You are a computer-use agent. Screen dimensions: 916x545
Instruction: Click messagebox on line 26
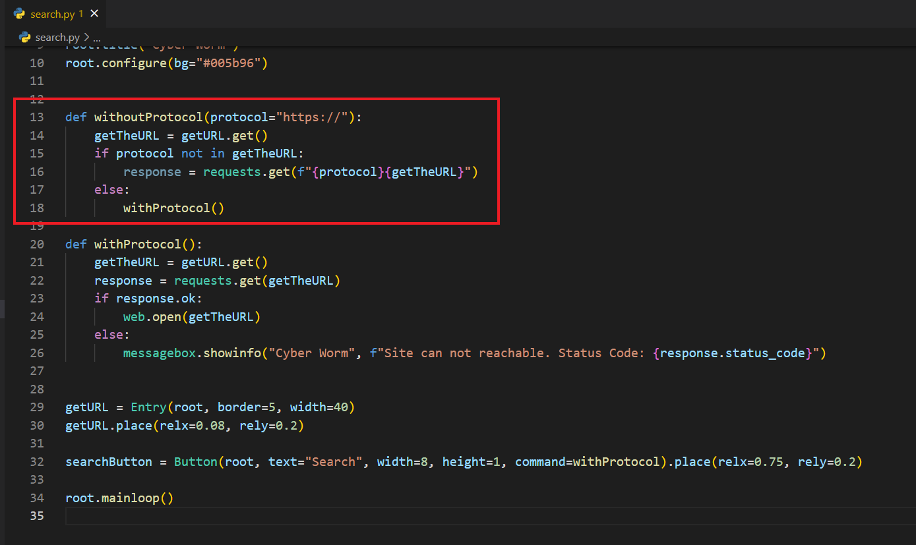point(159,353)
